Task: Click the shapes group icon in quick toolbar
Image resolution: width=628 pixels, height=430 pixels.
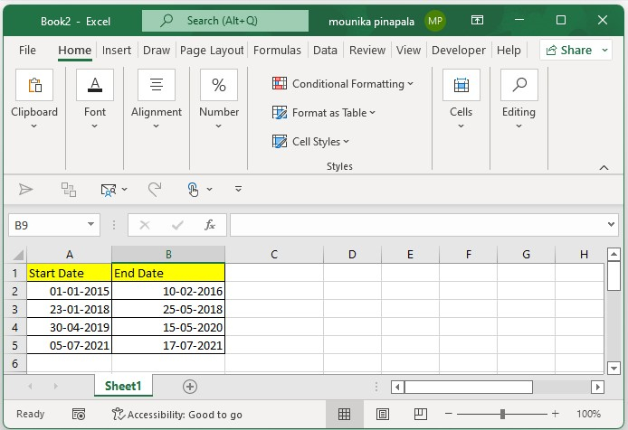Action: click(69, 189)
